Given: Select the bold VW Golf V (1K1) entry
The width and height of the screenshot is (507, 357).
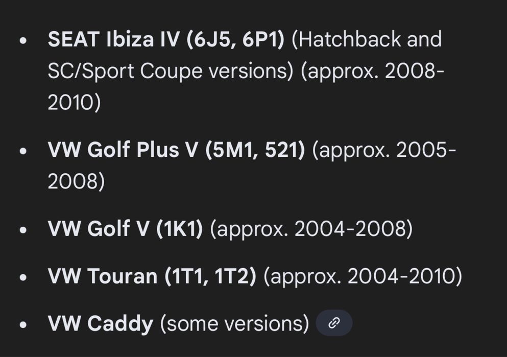Looking at the screenshot, I should [125, 229].
